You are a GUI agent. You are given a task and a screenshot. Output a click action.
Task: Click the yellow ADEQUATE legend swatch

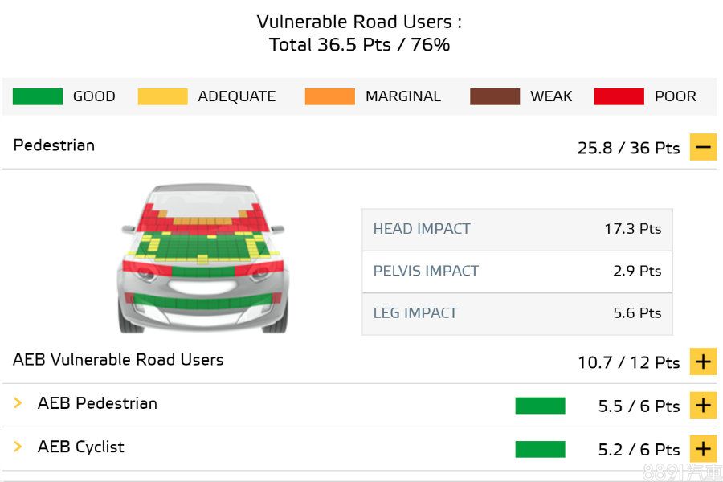pos(162,96)
